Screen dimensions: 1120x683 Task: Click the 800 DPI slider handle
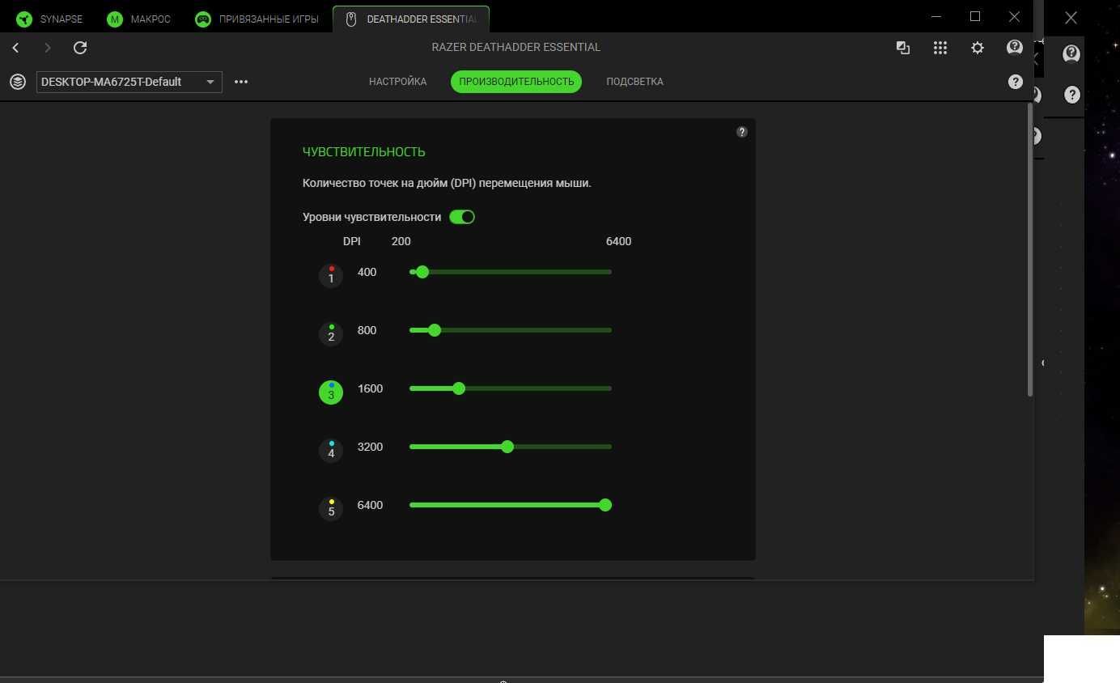pos(435,330)
